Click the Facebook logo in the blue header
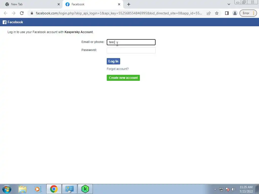 (13, 22)
